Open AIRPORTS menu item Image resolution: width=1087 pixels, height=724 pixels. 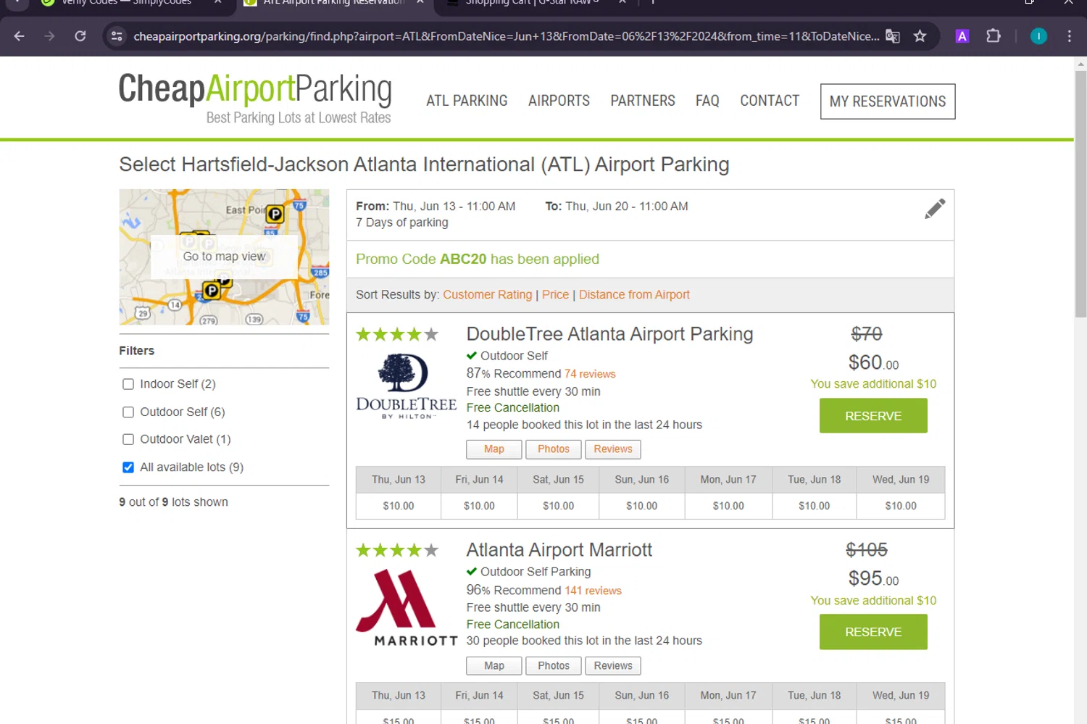(x=559, y=101)
